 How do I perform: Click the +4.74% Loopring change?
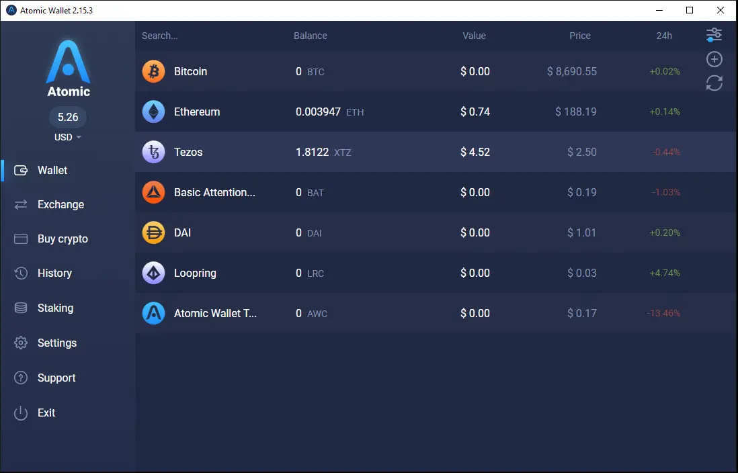coord(665,273)
